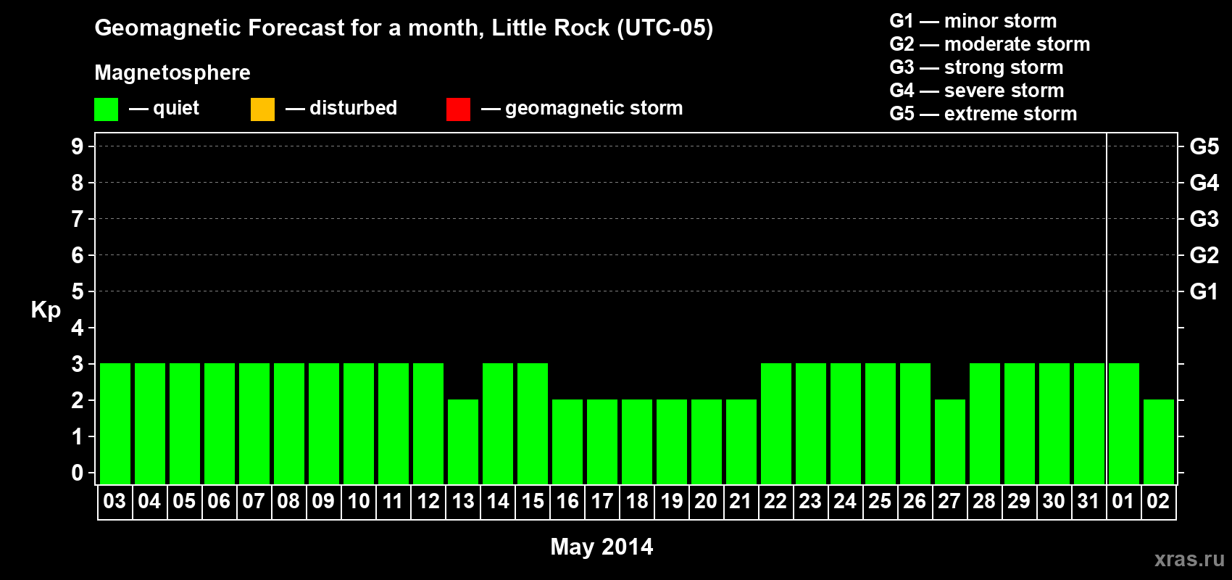The width and height of the screenshot is (1232, 580).
Task: Click the red geomagnetic storm swatch
Action: pos(458,109)
